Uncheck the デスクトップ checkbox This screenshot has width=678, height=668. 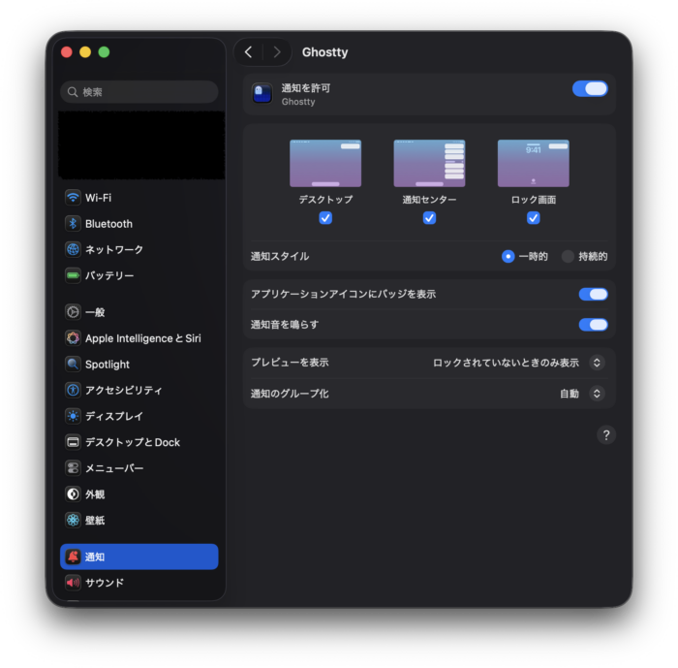(x=325, y=218)
